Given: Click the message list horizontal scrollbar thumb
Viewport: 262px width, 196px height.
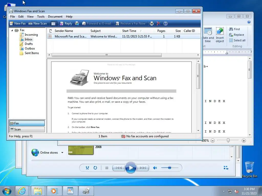Looking at the screenshot, I should (107, 55).
